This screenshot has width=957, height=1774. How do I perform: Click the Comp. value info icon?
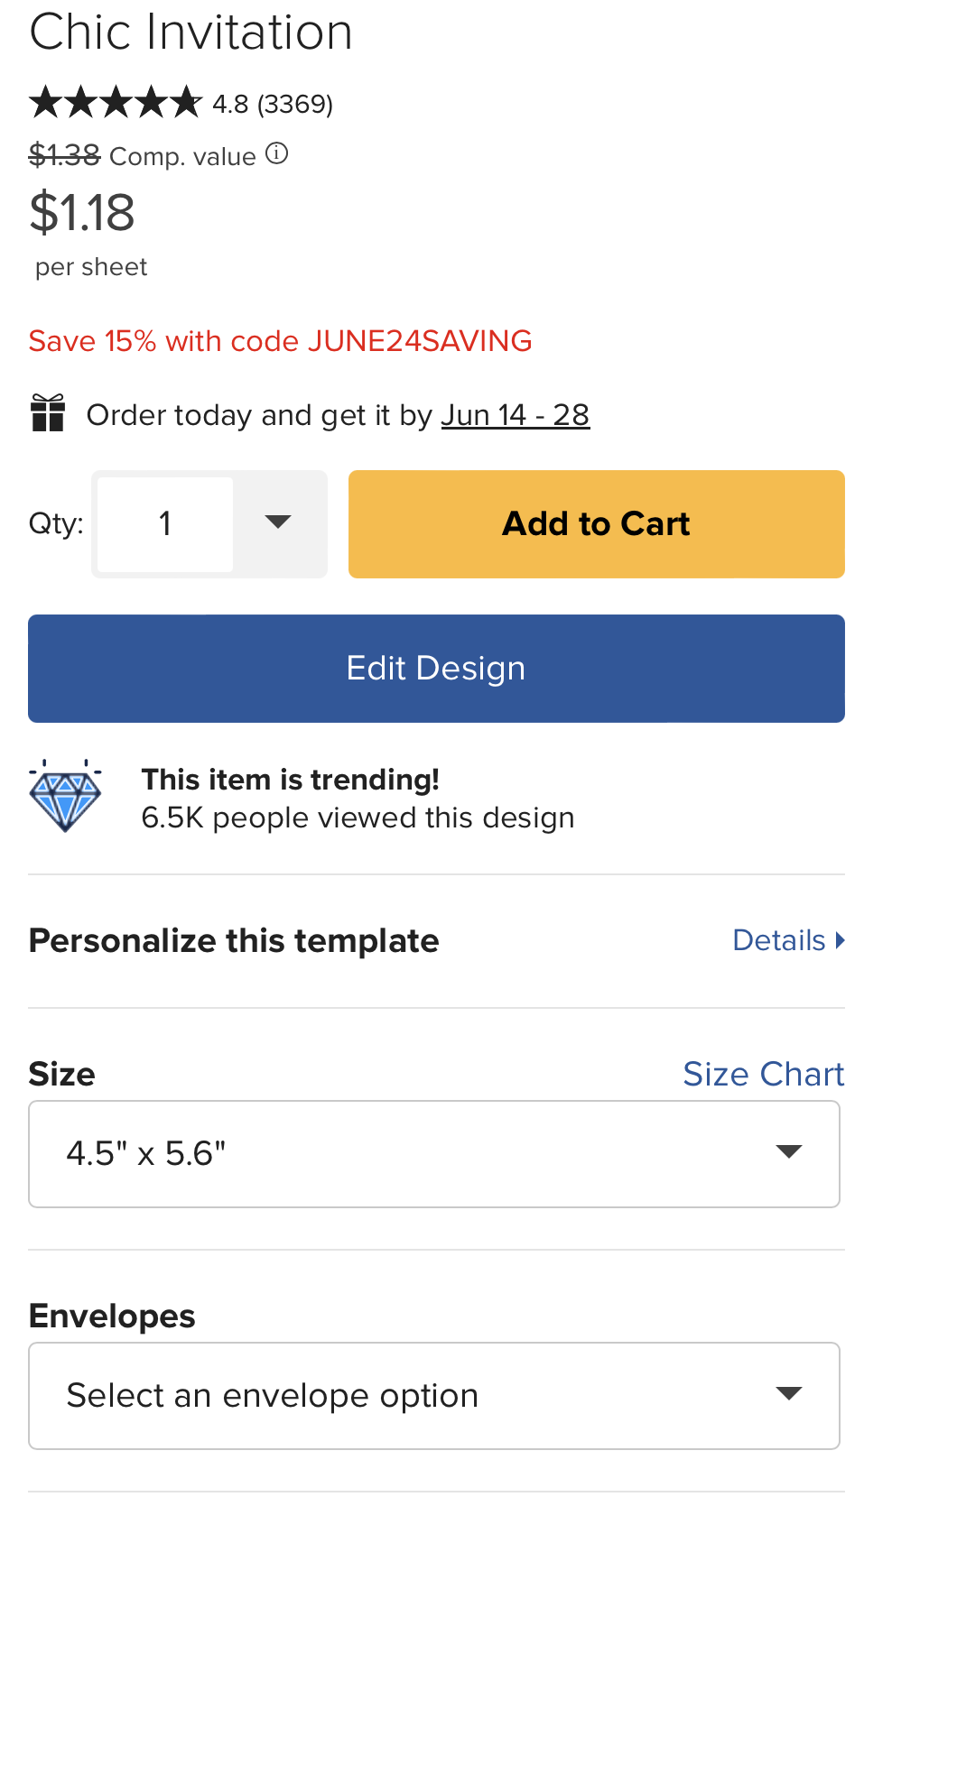point(277,154)
